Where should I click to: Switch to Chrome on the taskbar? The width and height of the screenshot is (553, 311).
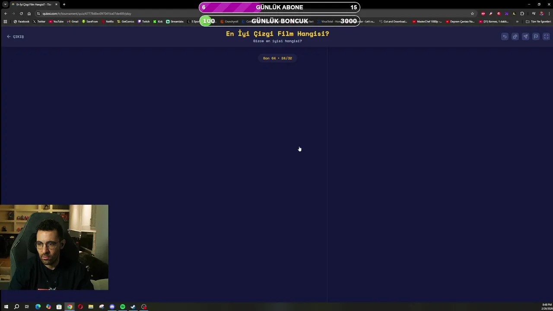(70, 307)
